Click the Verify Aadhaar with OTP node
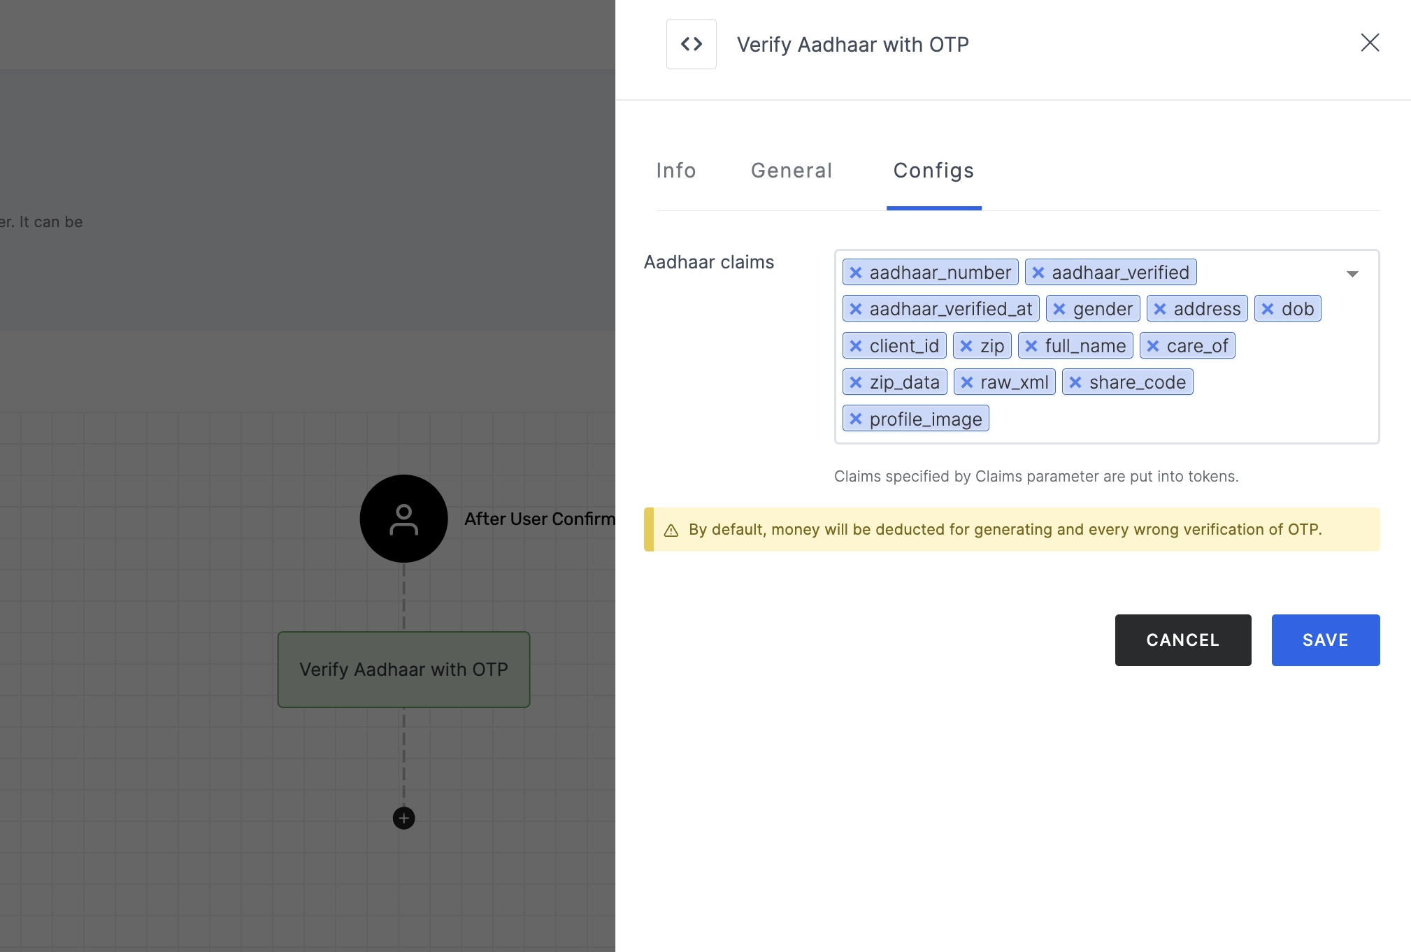This screenshot has width=1411, height=952. tap(403, 670)
